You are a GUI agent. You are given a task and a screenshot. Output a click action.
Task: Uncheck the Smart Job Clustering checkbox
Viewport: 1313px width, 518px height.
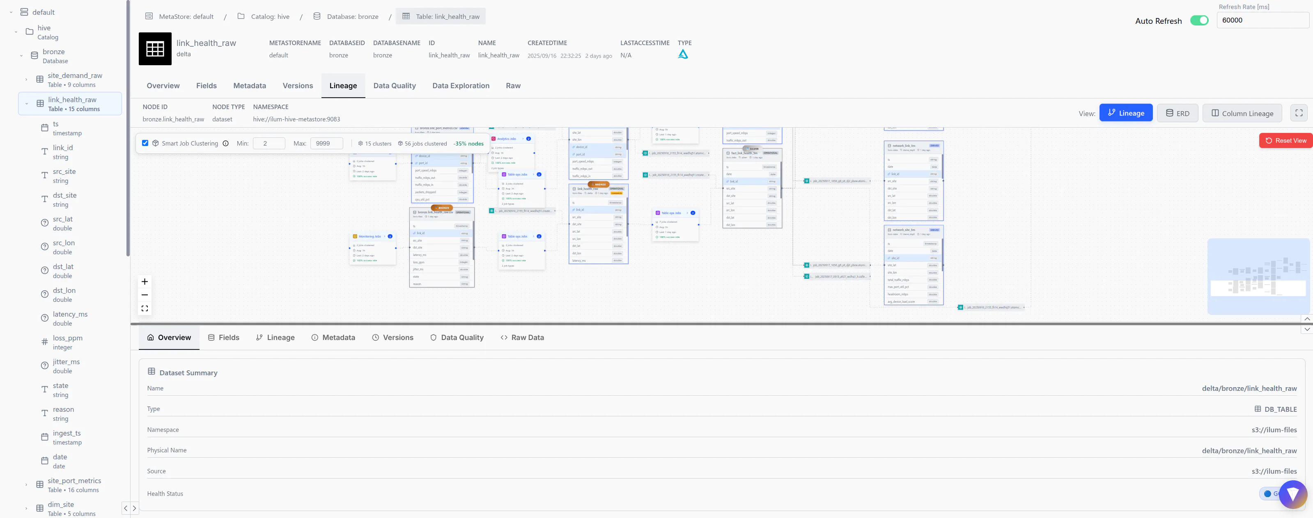coord(145,143)
